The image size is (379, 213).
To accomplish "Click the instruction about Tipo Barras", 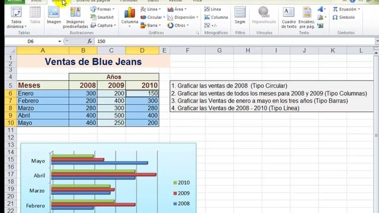I will [259, 101].
